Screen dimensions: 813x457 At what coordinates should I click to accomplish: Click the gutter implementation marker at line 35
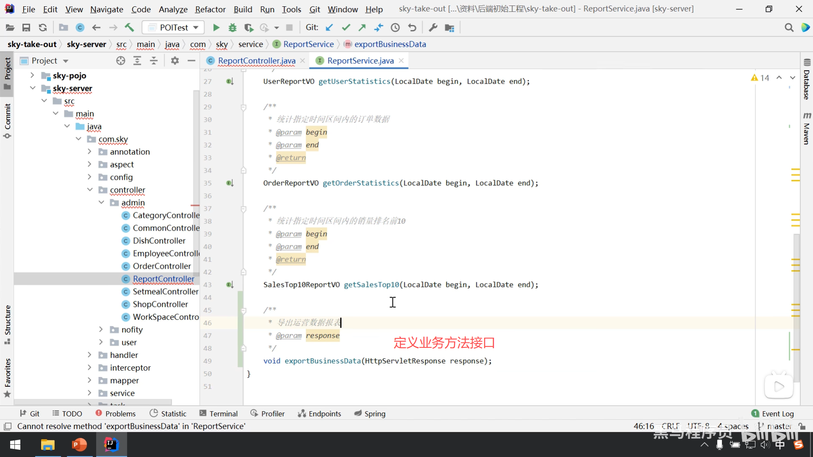(x=230, y=183)
